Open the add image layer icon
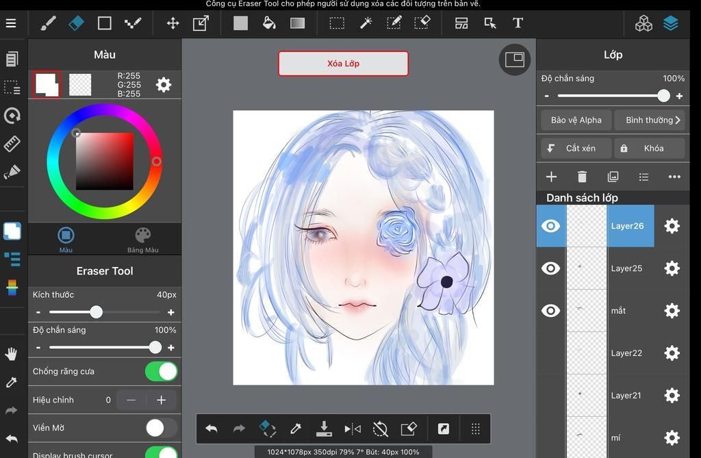The height and width of the screenshot is (458, 701). click(613, 177)
